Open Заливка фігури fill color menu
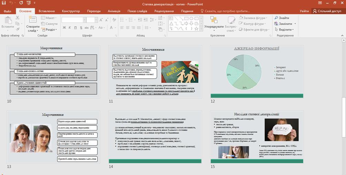This screenshot has width=346, height=175. point(253,18)
